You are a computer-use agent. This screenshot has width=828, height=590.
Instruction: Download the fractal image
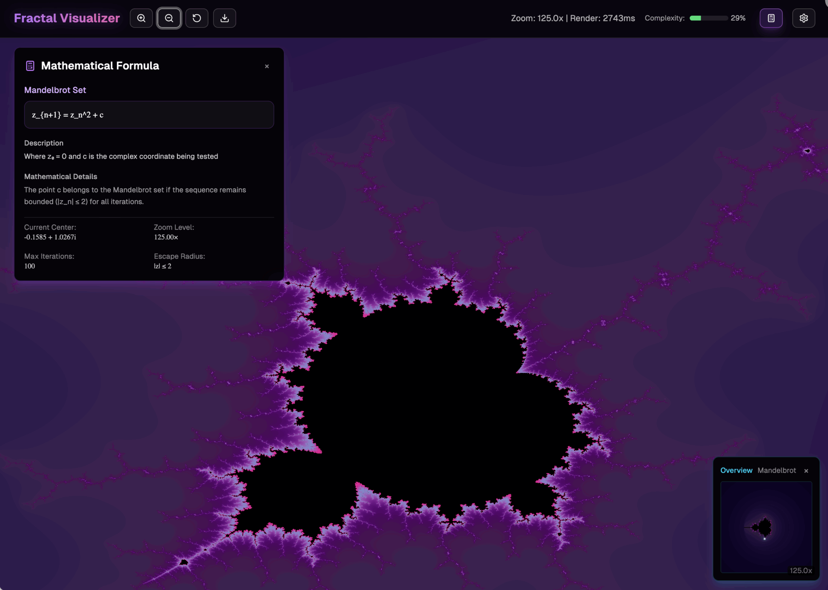coord(225,18)
